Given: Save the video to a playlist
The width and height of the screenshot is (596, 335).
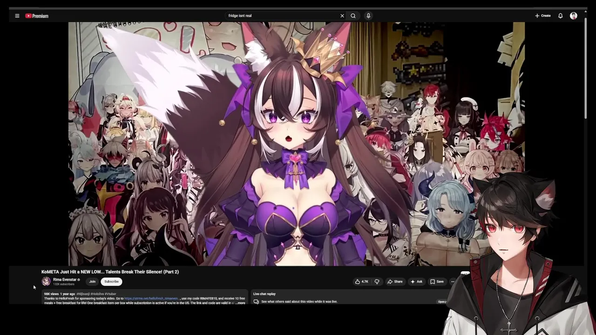Looking at the screenshot, I should coord(437,281).
